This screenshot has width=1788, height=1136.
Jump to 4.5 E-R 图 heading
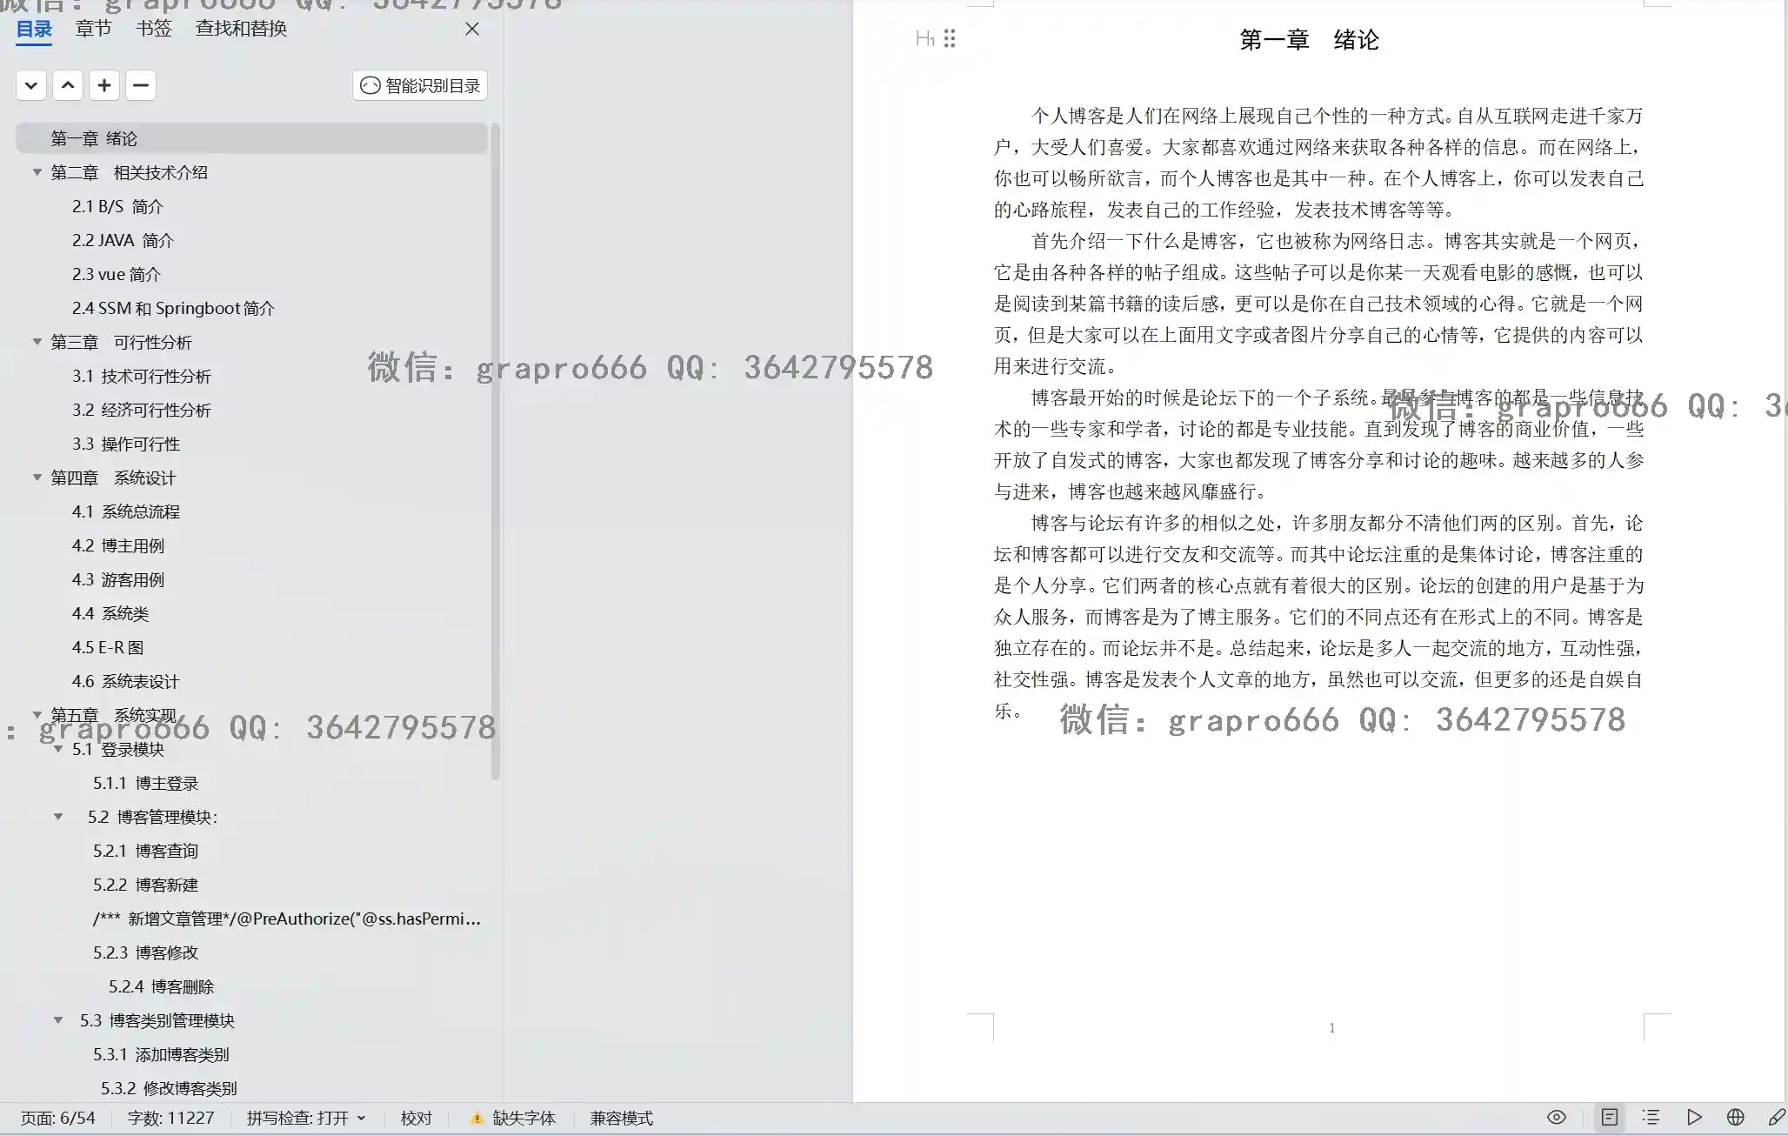pyautogui.click(x=108, y=647)
